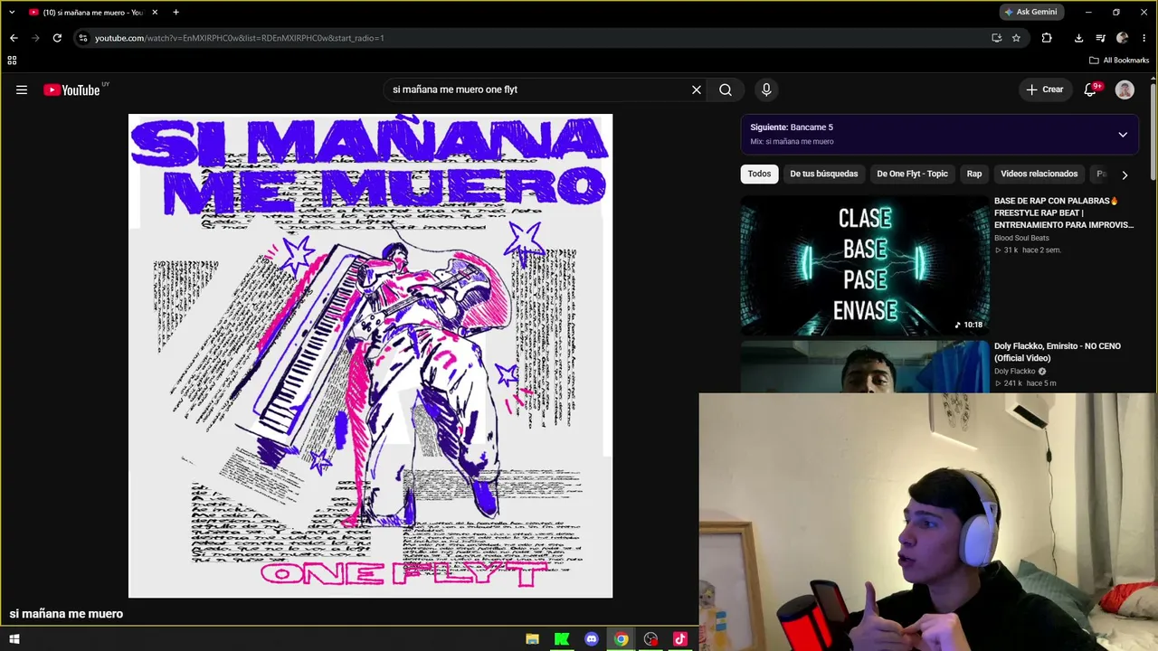The image size is (1158, 651).
Task: Open File Explorer from the taskbar
Action: click(x=532, y=639)
